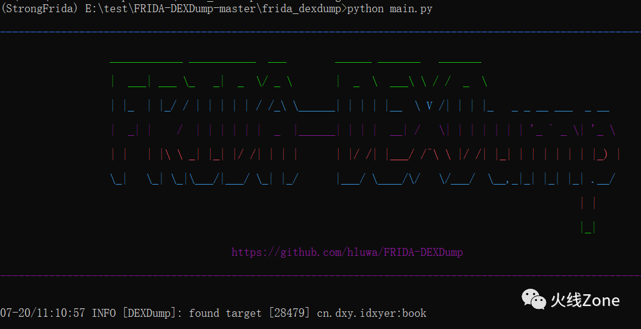Click the GitHub FRIDA-DEXDump URL
The width and height of the screenshot is (641, 329).
pos(347,252)
